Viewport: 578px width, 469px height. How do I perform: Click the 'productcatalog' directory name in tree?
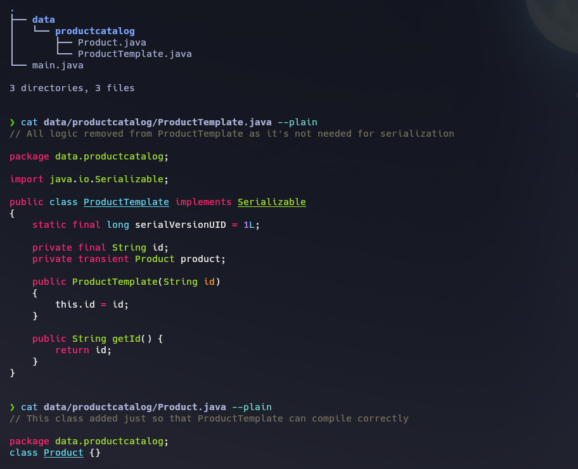(94, 31)
